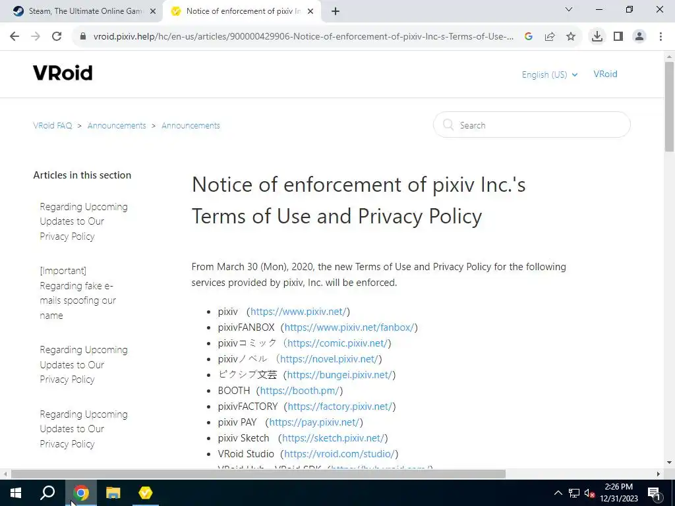Click the vertical scrollbar down arrow

point(669,463)
